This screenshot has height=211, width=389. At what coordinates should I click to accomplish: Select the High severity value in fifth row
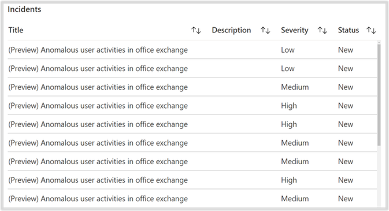(289, 125)
